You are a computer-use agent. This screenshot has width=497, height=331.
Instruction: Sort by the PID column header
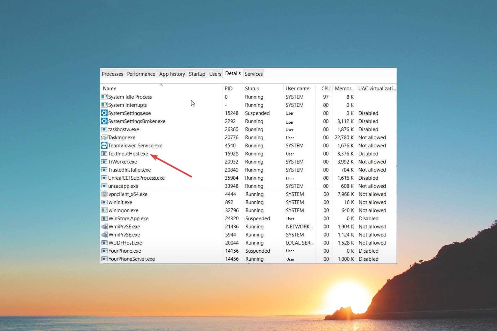232,88
